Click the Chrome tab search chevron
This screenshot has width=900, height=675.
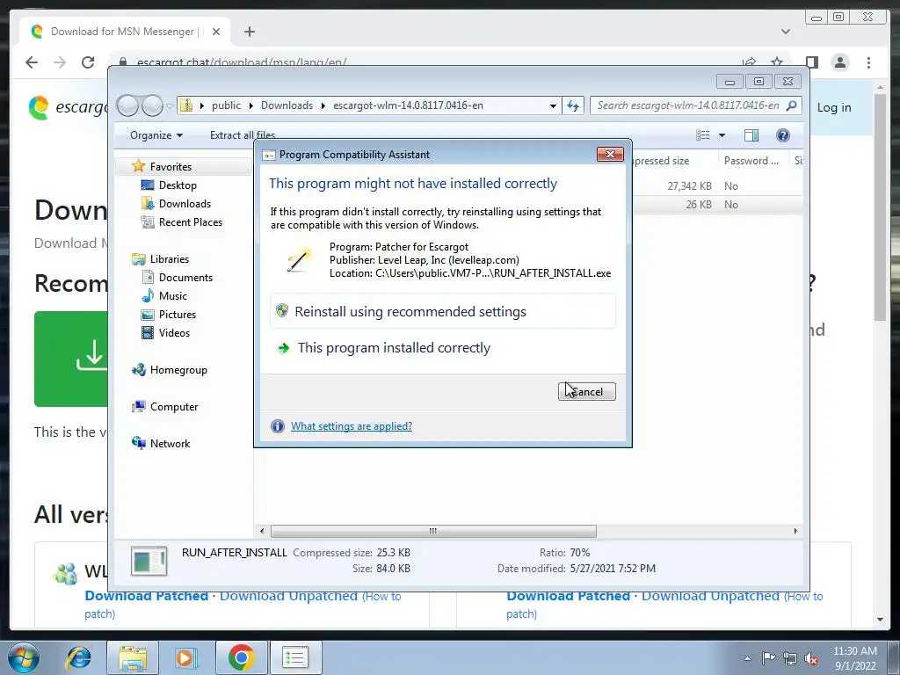(785, 32)
